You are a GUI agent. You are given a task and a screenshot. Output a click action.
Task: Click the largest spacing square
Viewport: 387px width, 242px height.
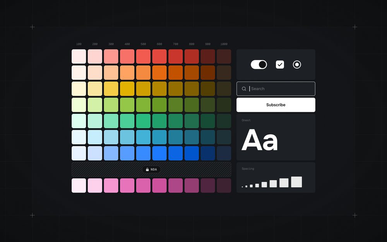[x=296, y=182]
